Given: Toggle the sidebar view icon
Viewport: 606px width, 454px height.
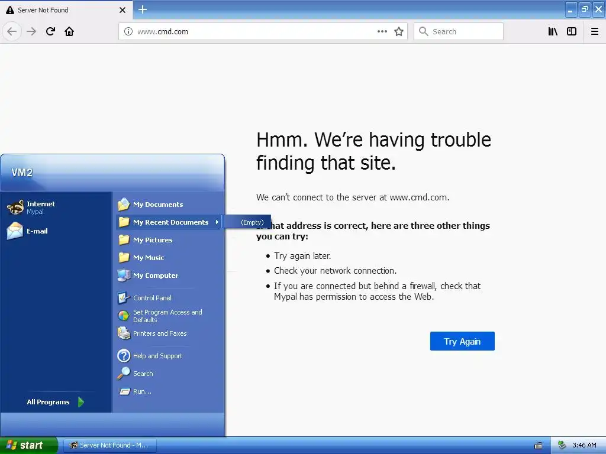Looking at the screenshot, I should coord(572,31).
